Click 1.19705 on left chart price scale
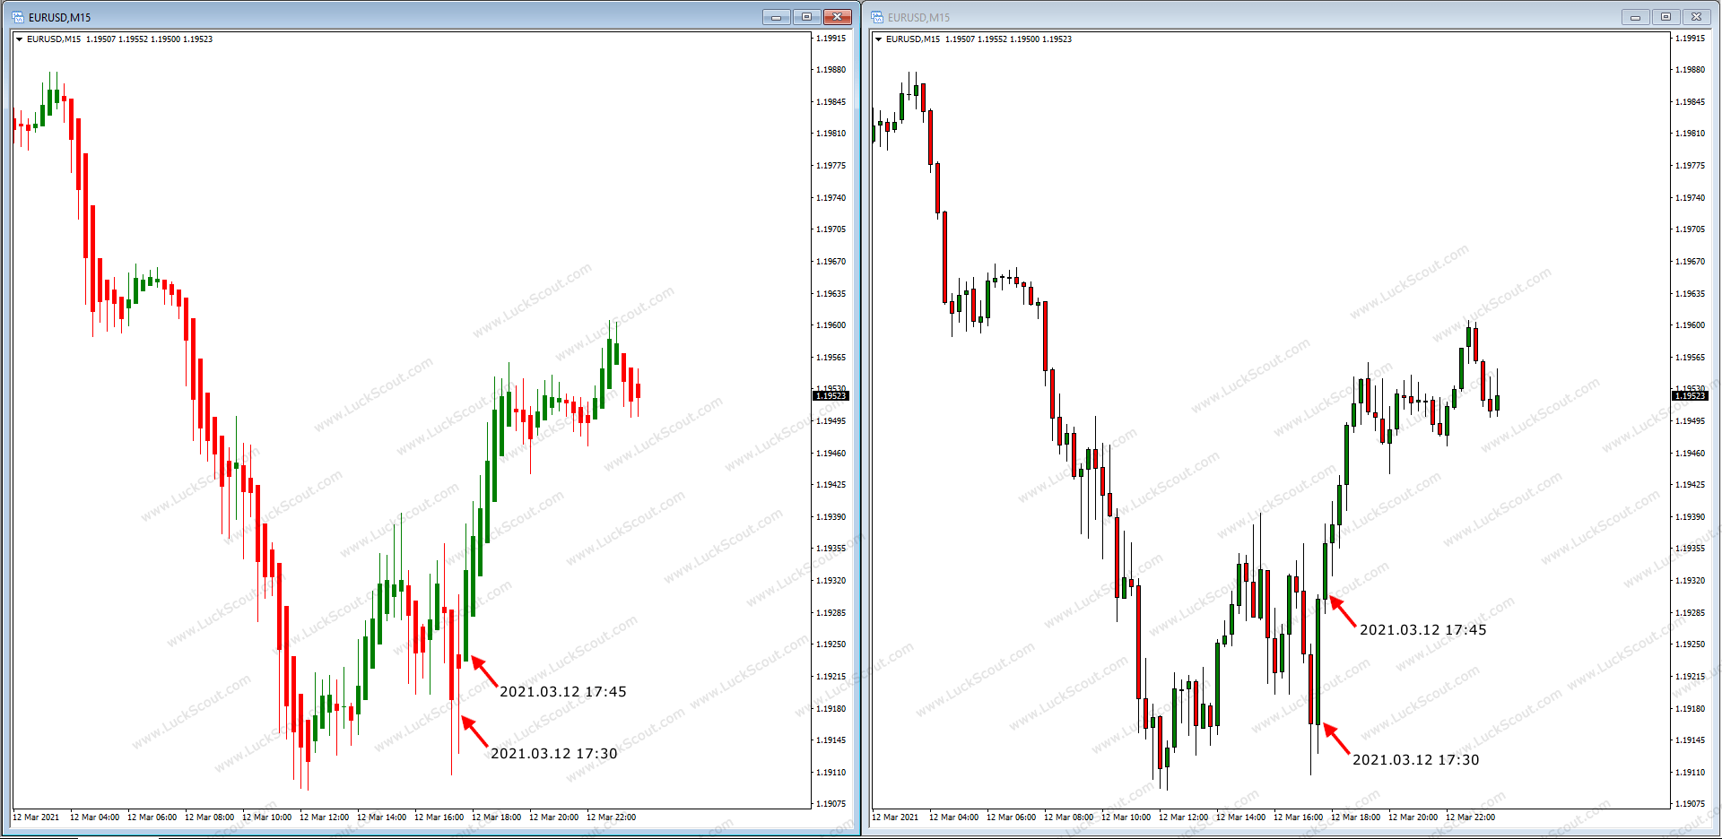Viewport: 1722px width, 839px height. click(x=831, y=229)
